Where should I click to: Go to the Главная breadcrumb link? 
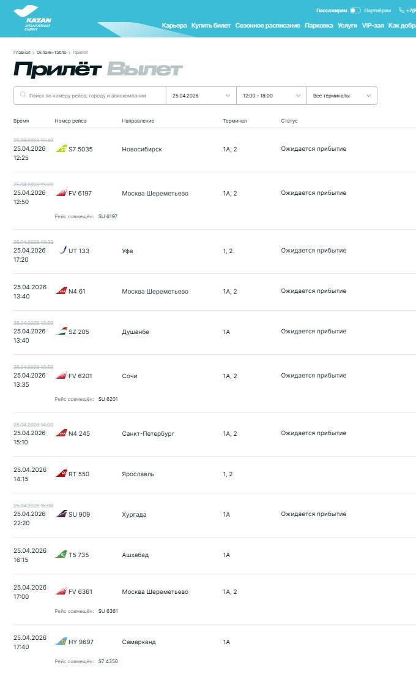point(22,53)
